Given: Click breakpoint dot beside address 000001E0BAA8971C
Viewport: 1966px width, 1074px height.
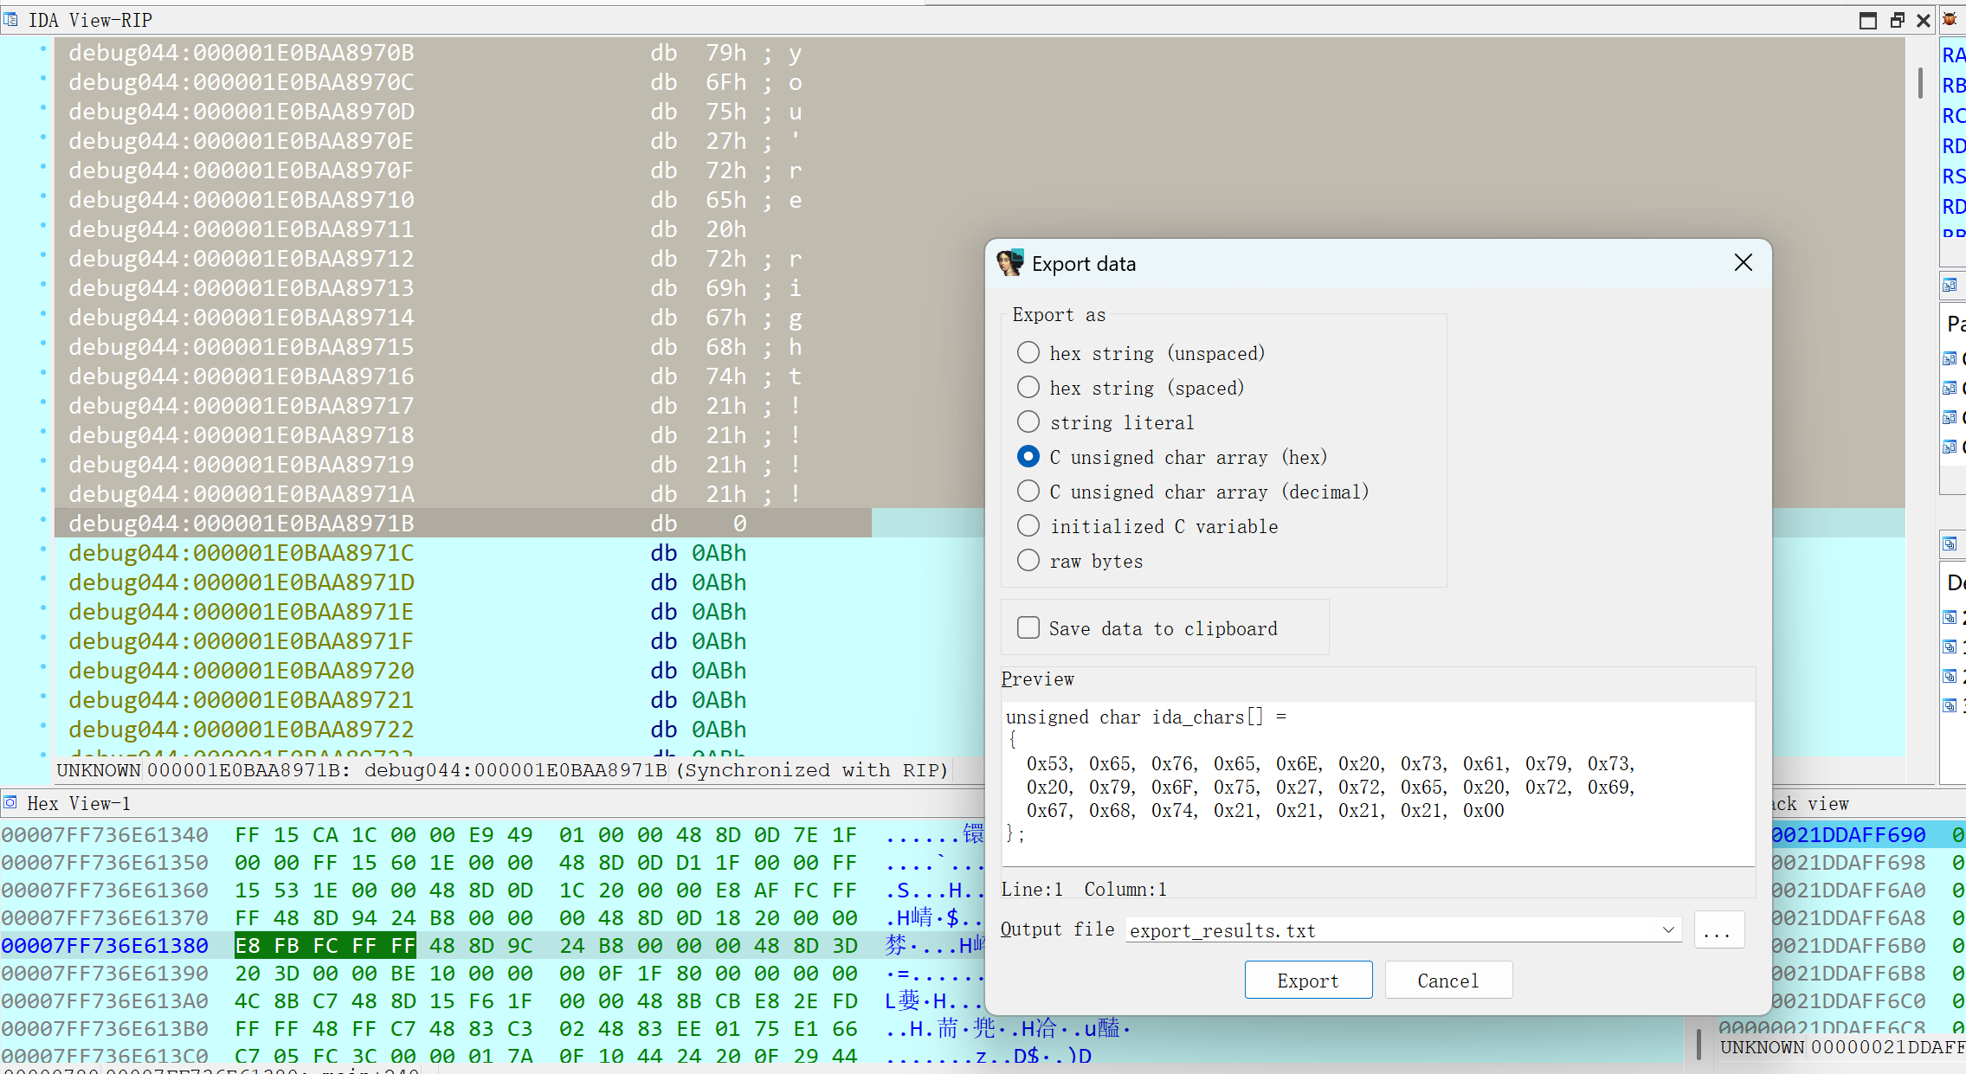Looking at the screenshot, I should pos(42,550).
